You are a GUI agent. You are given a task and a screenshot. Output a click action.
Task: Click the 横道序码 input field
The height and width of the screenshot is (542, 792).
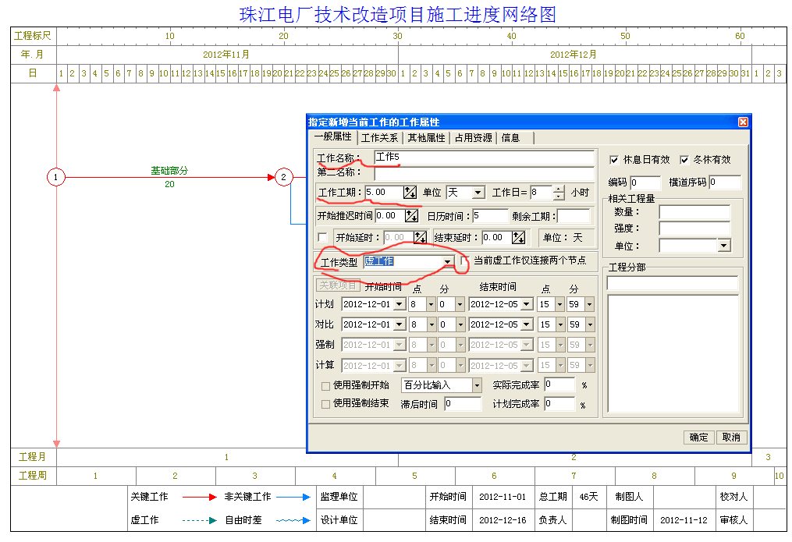725,182
